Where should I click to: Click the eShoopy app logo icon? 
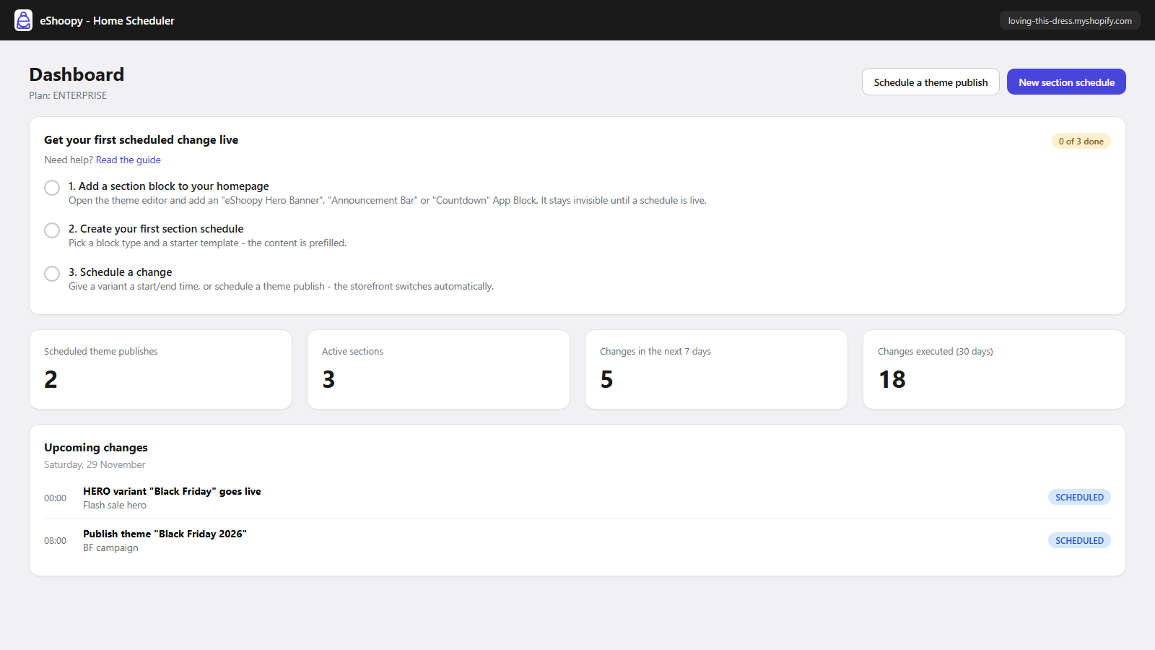(24, 20)
